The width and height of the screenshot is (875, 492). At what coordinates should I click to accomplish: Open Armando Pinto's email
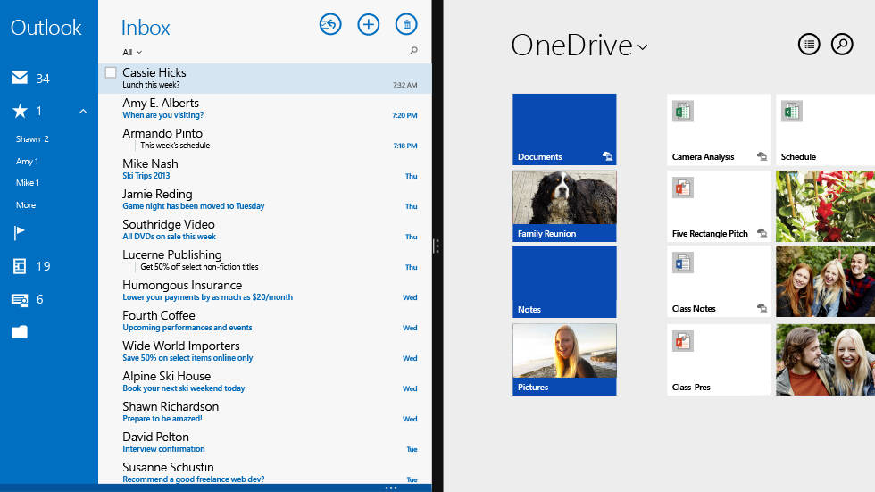[265, 139]
